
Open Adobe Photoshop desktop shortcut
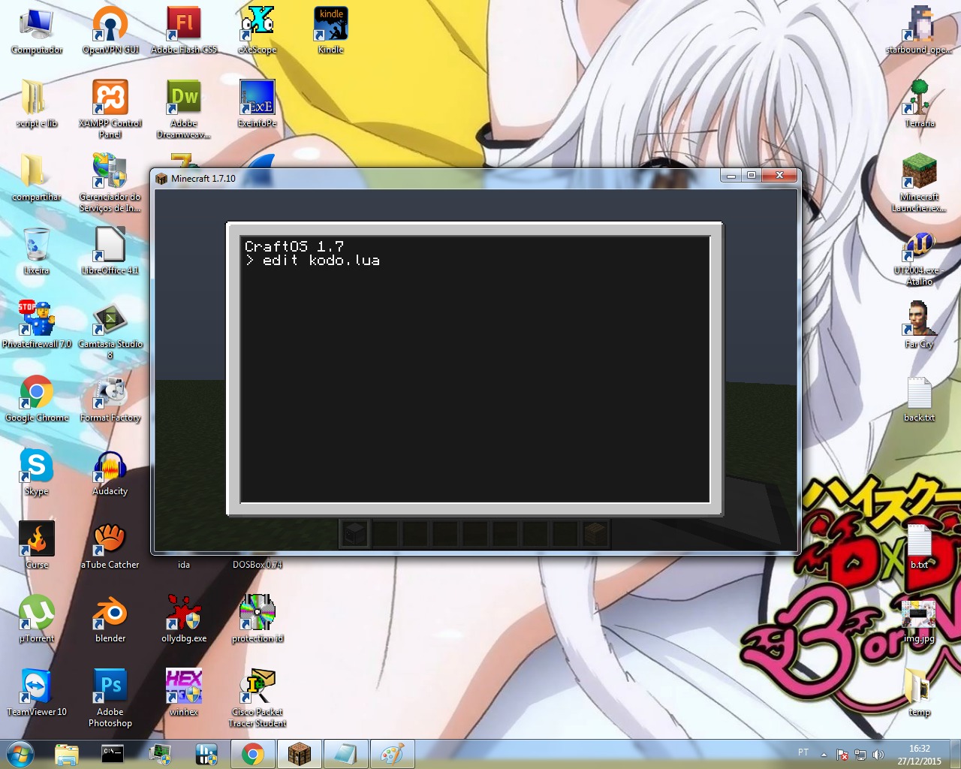tap(110, 698)
